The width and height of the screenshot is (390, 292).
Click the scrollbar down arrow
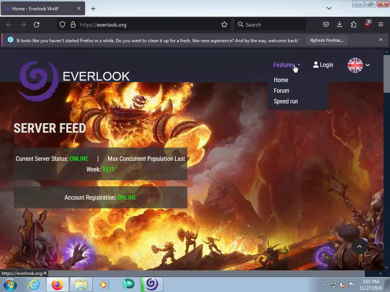(387, 267)
